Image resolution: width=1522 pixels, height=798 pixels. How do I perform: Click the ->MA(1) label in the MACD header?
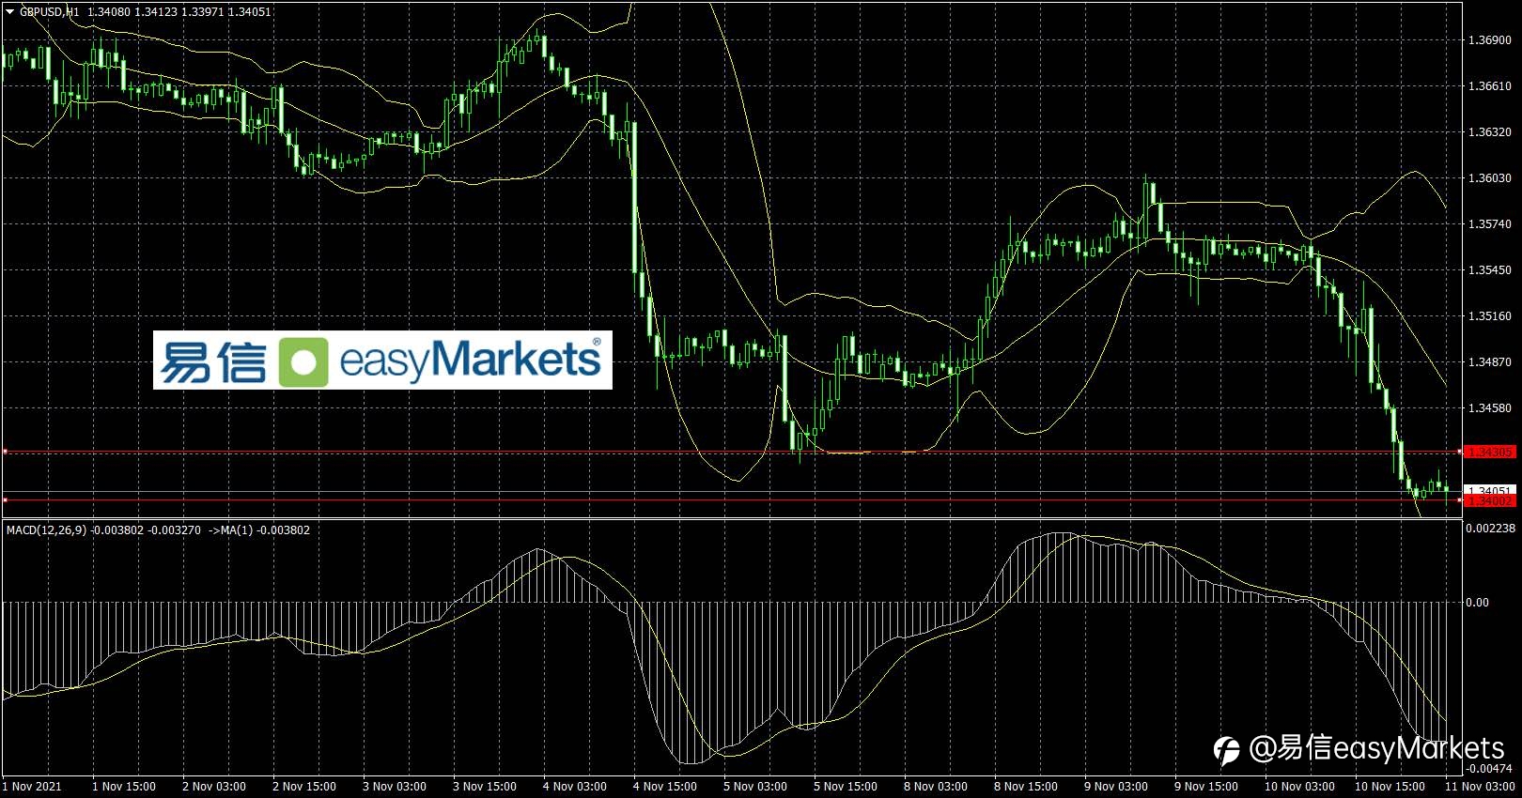[229, 530]
